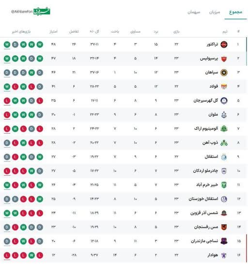Open the میهمان tab

coord(194,12)
